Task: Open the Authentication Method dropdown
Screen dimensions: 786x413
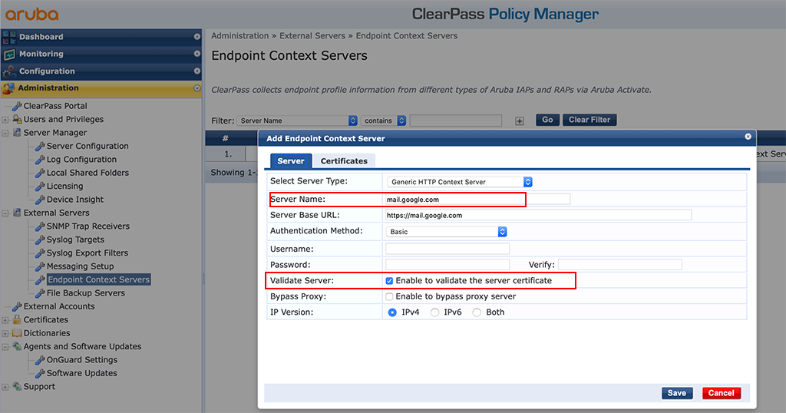Action: point(446,232)
